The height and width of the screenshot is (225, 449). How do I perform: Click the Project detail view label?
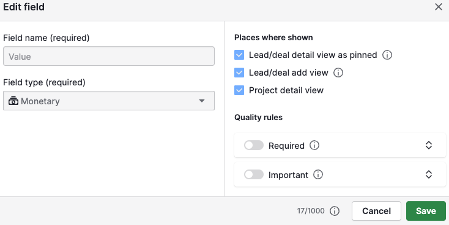coord(286,90)
